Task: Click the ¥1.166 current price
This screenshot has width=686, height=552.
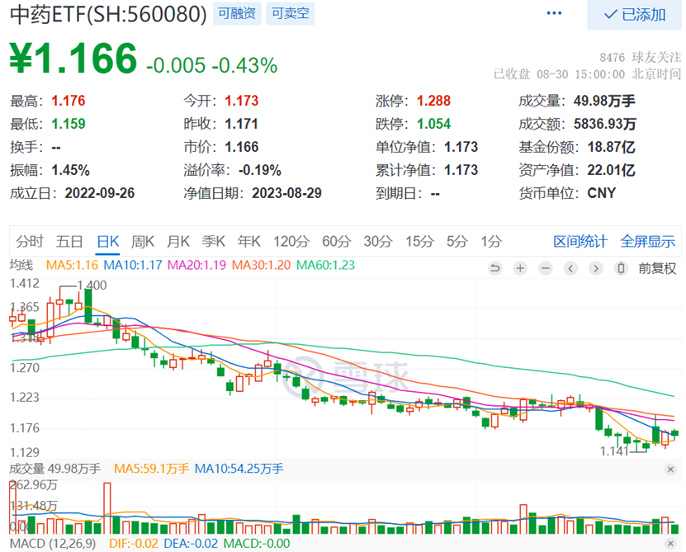Action: pos(73,58)
